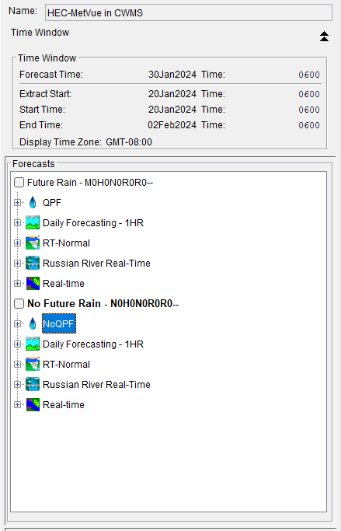Click the Forecast Time date 30Jan2024

point(172,75)
